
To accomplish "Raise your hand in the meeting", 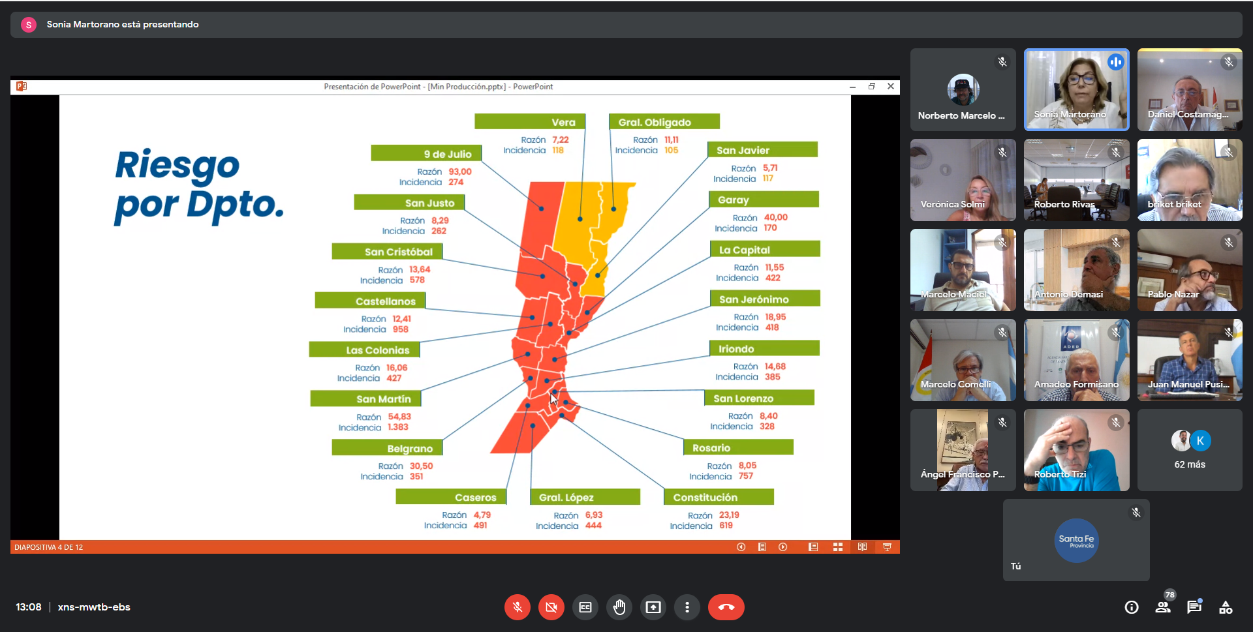I will pyautogui.click(x=619, y=607).
